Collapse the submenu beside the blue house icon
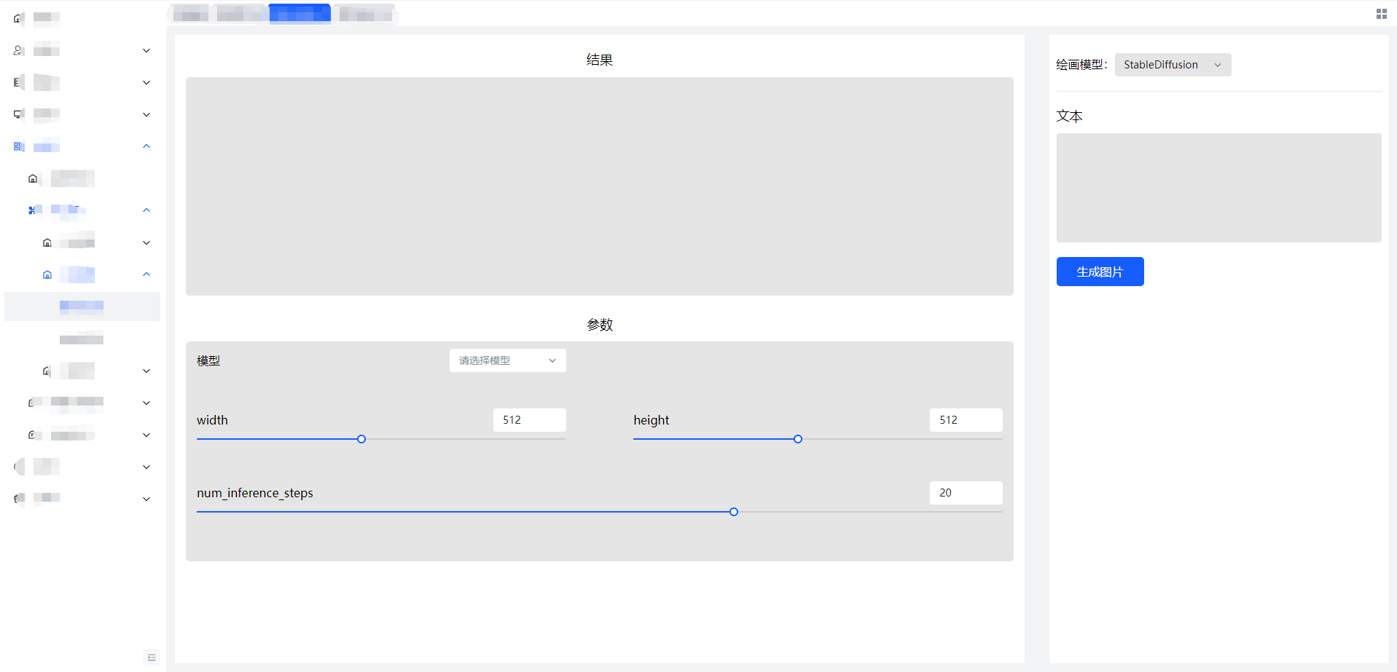 [x=146, y=274]
